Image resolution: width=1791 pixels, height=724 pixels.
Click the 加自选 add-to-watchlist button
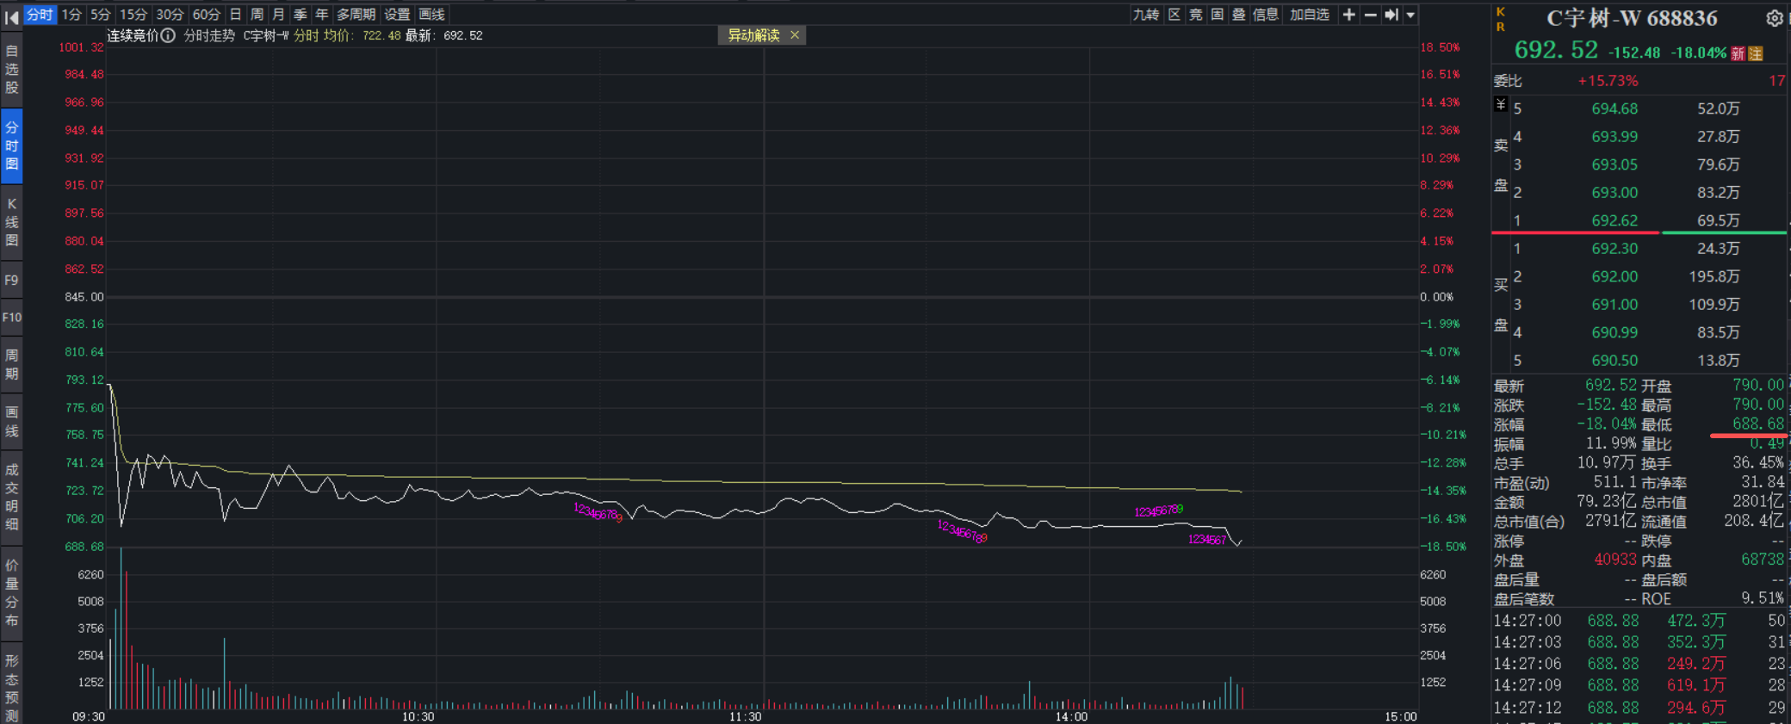click(1310, 15)
